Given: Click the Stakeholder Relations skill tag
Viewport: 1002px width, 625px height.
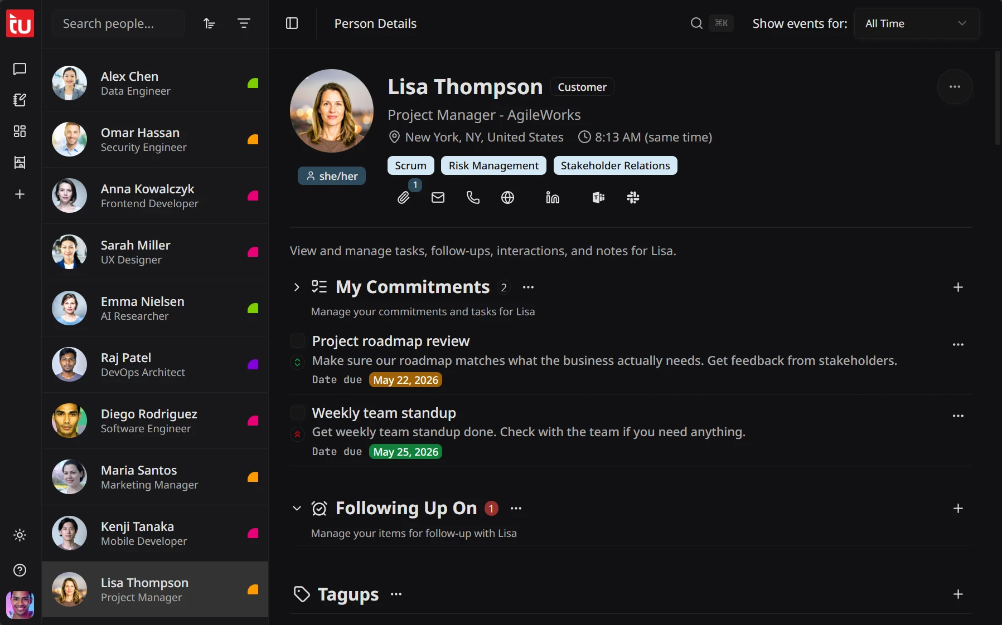Looking at the screenshot, I should tap(615, 165).
